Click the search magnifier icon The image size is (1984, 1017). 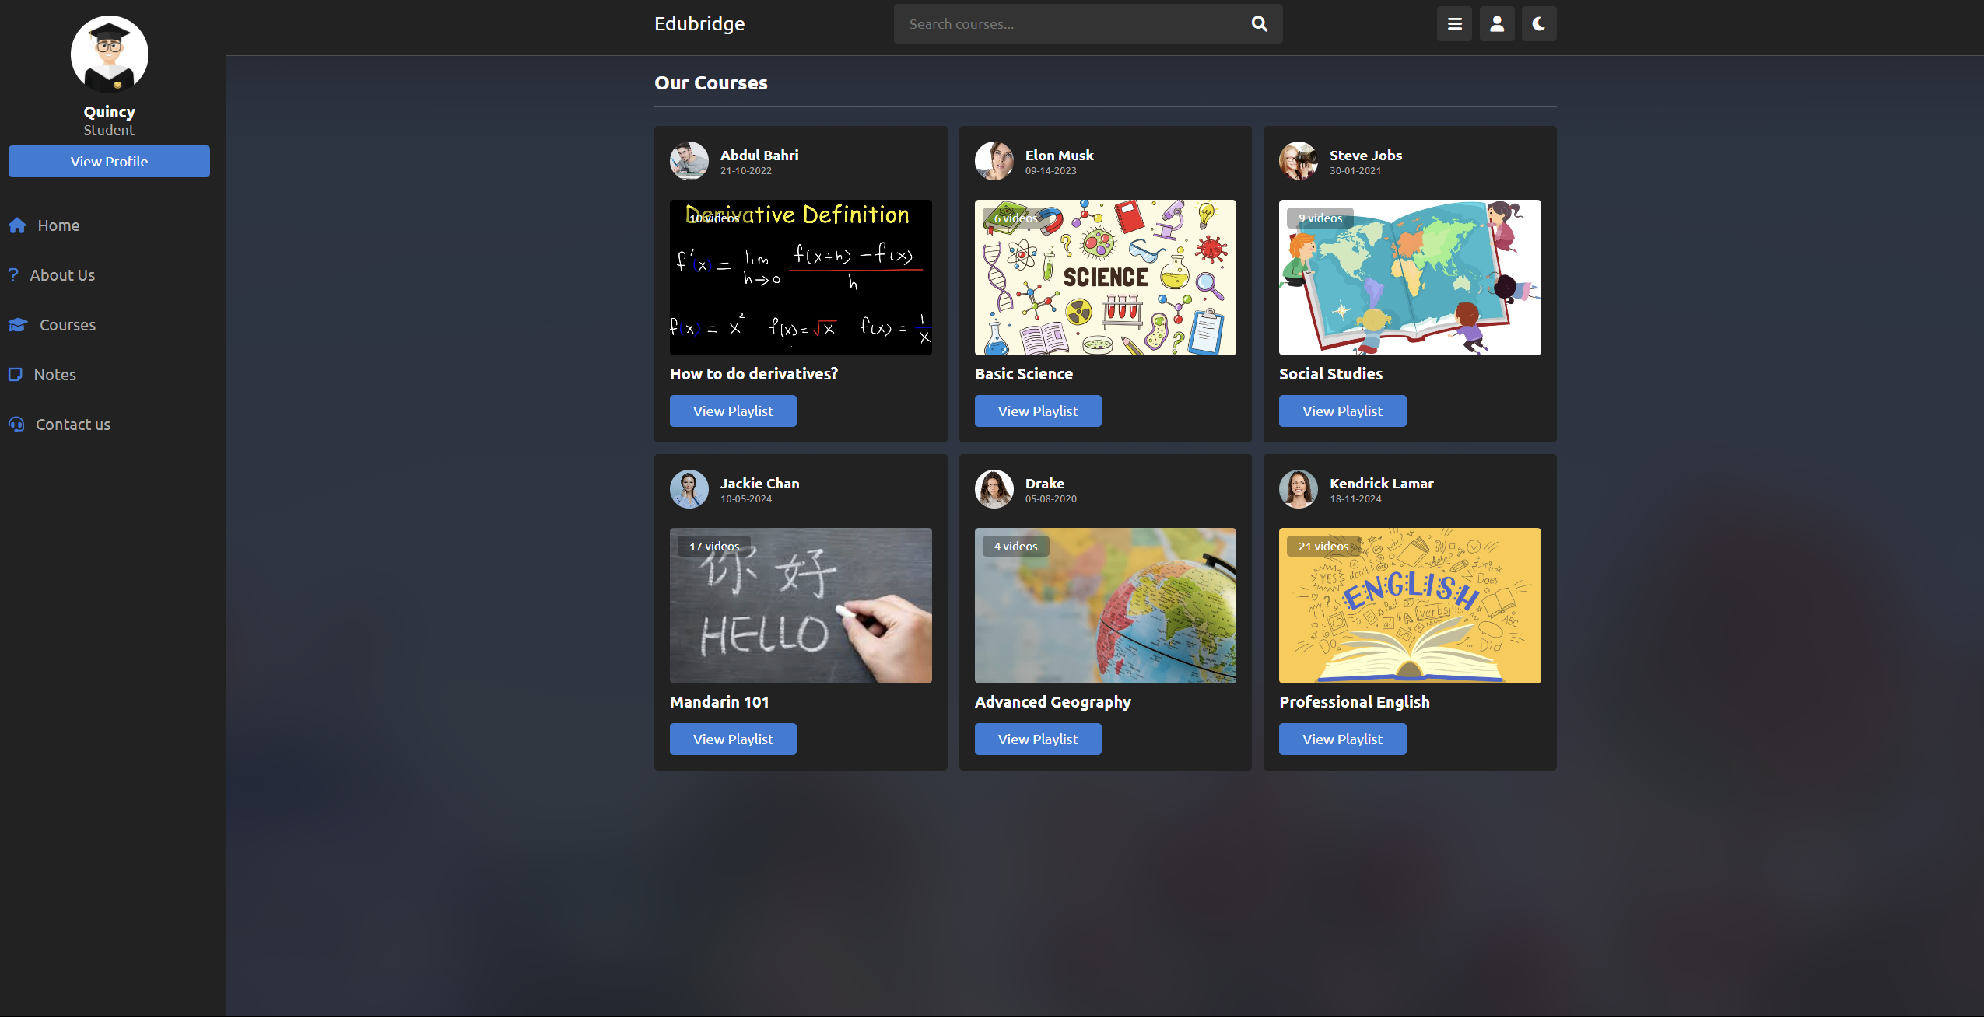pos(1259,23)
